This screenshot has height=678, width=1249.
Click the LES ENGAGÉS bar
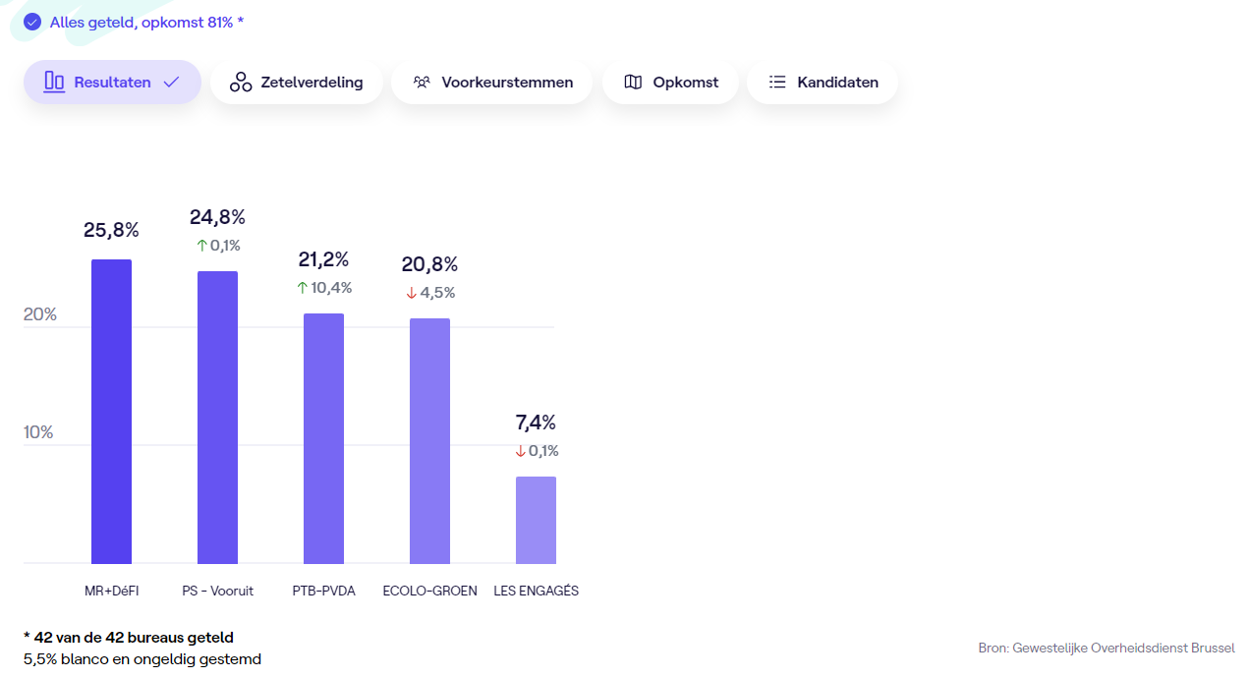coord(536,520)
